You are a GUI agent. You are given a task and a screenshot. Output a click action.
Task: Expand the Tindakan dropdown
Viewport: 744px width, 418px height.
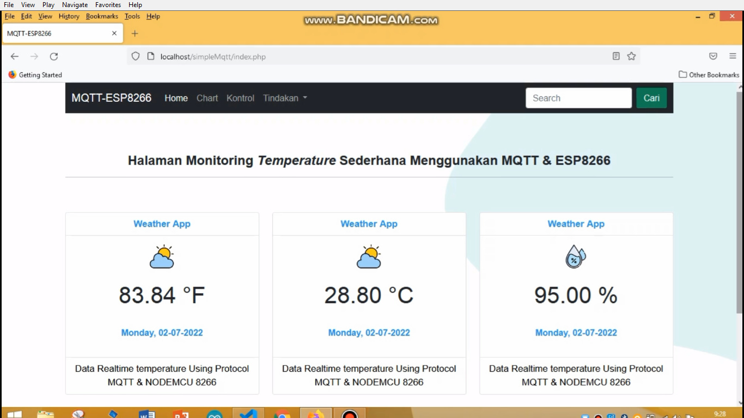(284, 98)
